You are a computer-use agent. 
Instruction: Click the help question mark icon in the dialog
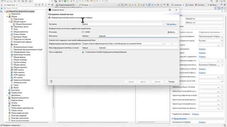coord(51,81)
